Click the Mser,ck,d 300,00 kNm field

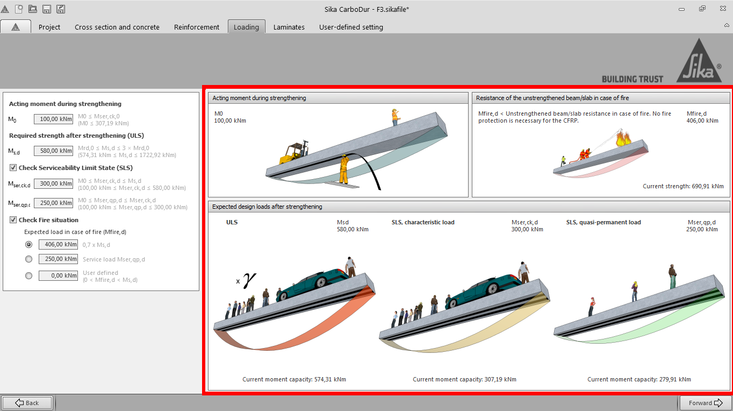point(53,184)
